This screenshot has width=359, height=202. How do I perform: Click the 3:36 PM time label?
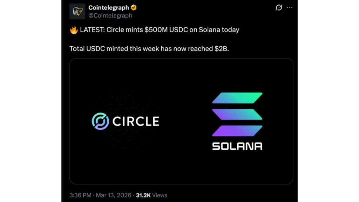pyautogui.click(x=78, y=195)
